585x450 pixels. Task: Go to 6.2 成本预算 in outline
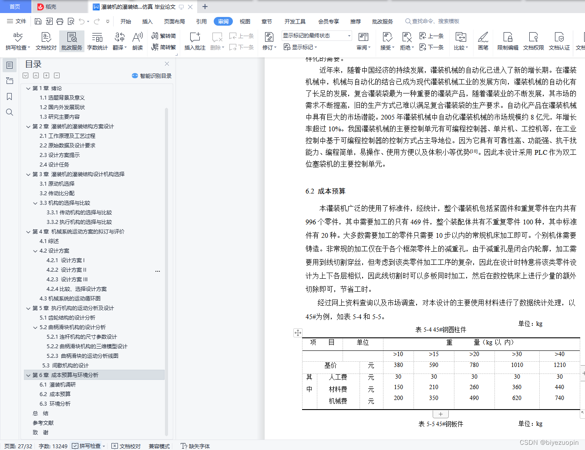55,394
